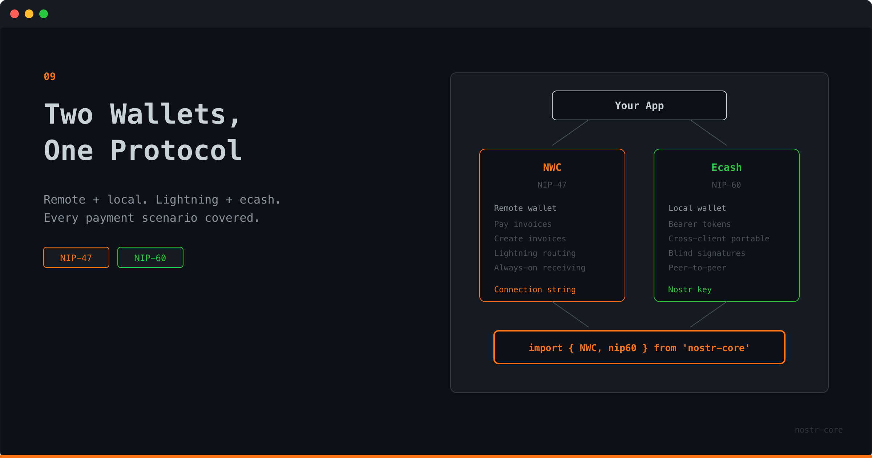
Task: Click the Local wallet link in Ecash card
Action: pos(697,208)
